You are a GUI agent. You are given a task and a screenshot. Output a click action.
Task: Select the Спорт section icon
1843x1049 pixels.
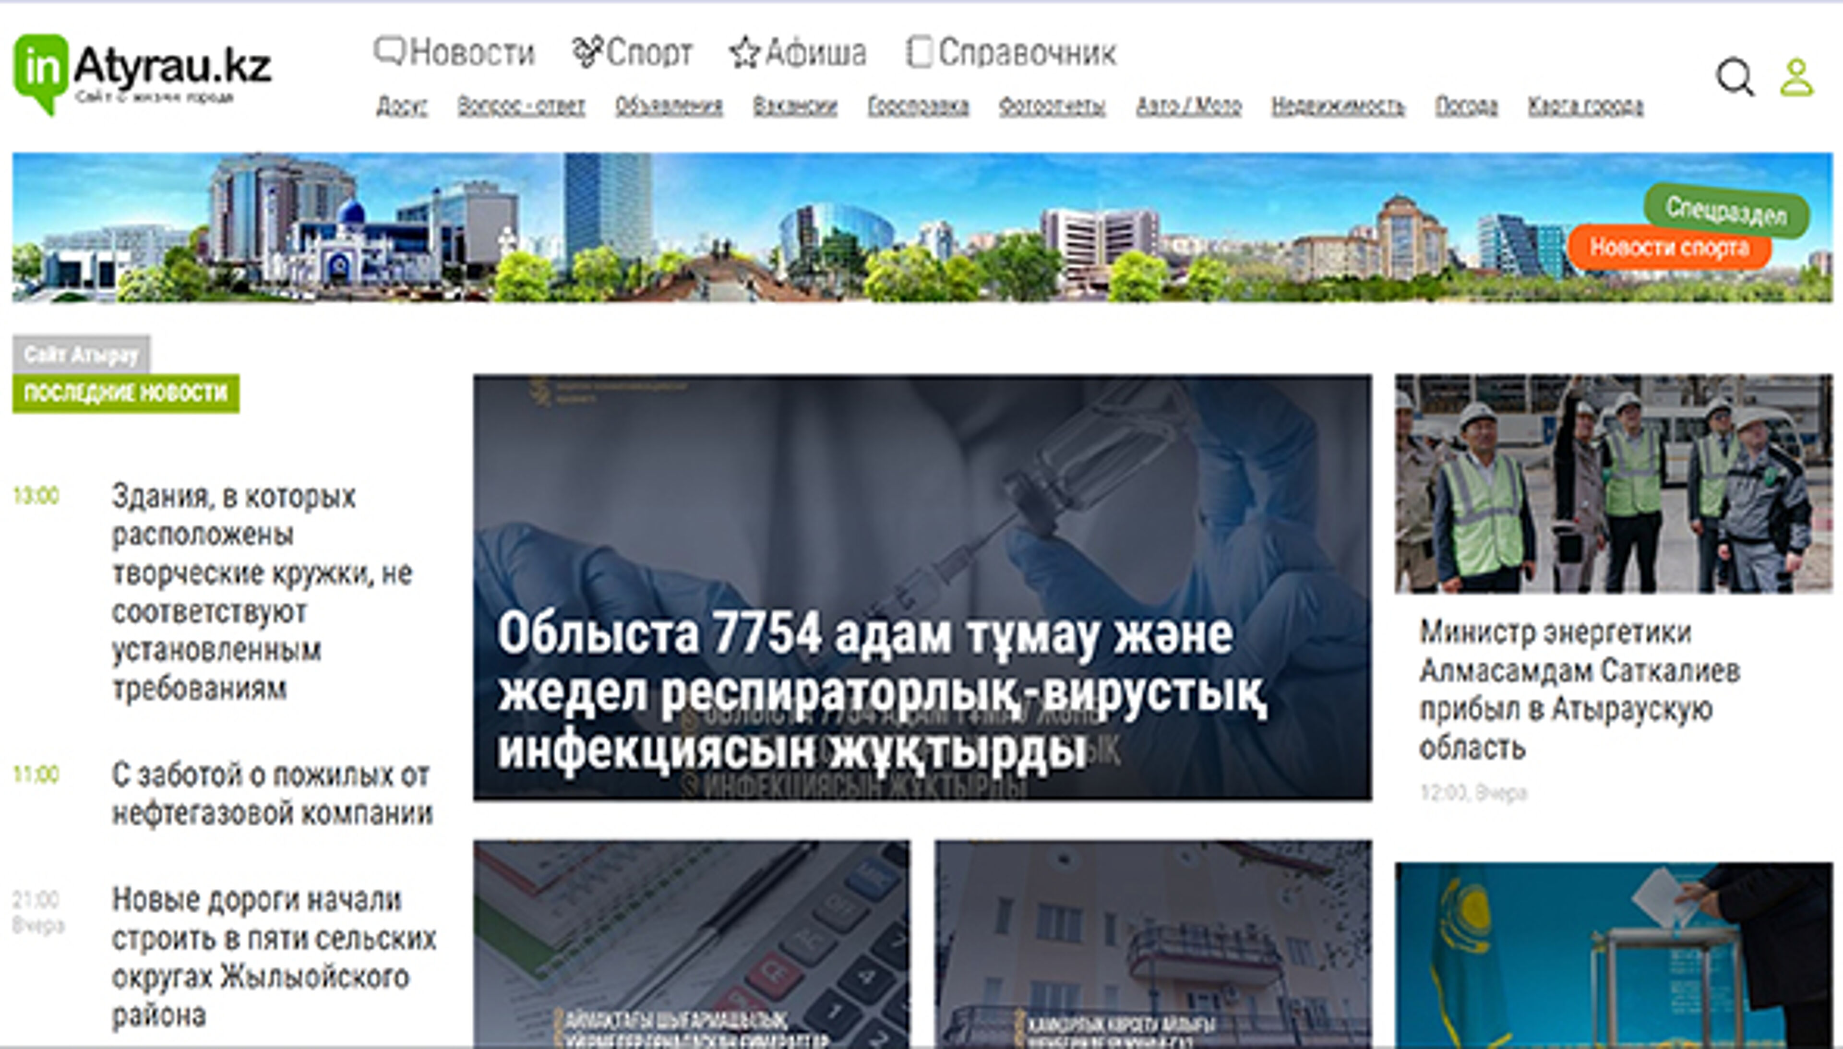pos(587,51)
